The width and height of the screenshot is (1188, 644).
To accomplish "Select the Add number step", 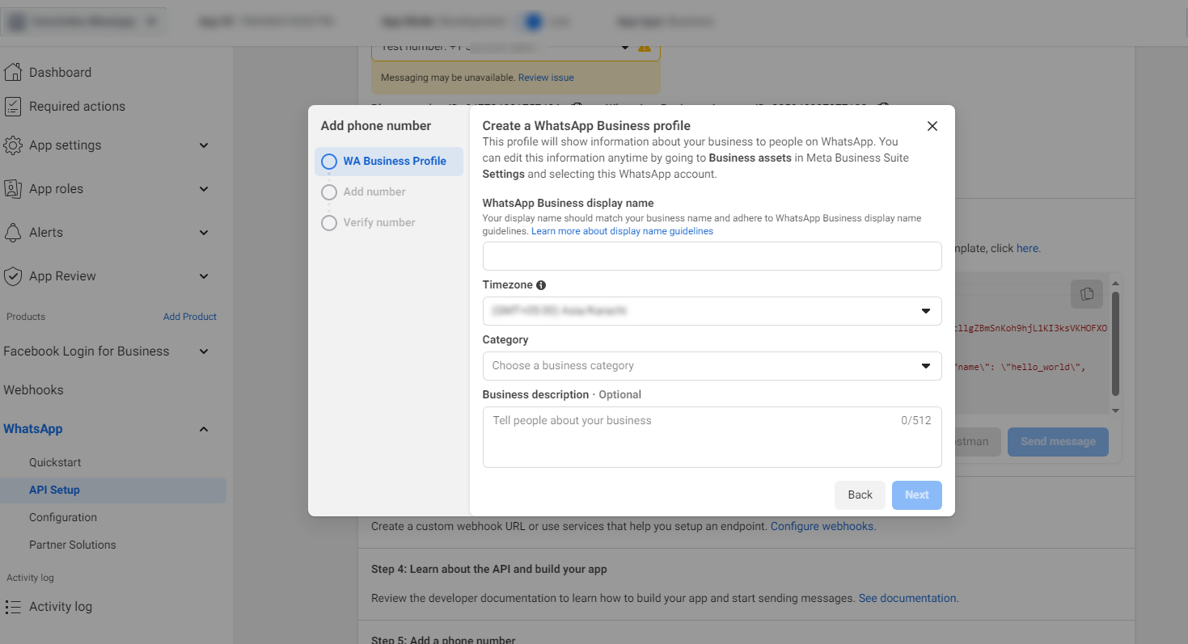I will (x=374, y=192).
